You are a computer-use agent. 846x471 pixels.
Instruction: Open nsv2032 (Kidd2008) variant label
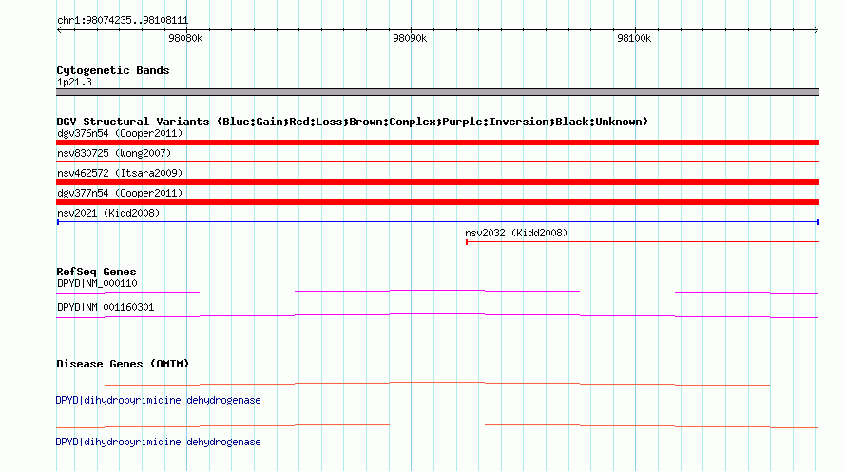click(516, 233)
